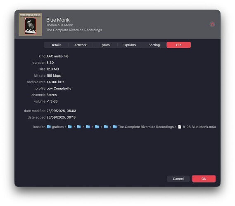Open the Artwork tab
The height and width of the screenshot is (206, 235).
(81, 45)
